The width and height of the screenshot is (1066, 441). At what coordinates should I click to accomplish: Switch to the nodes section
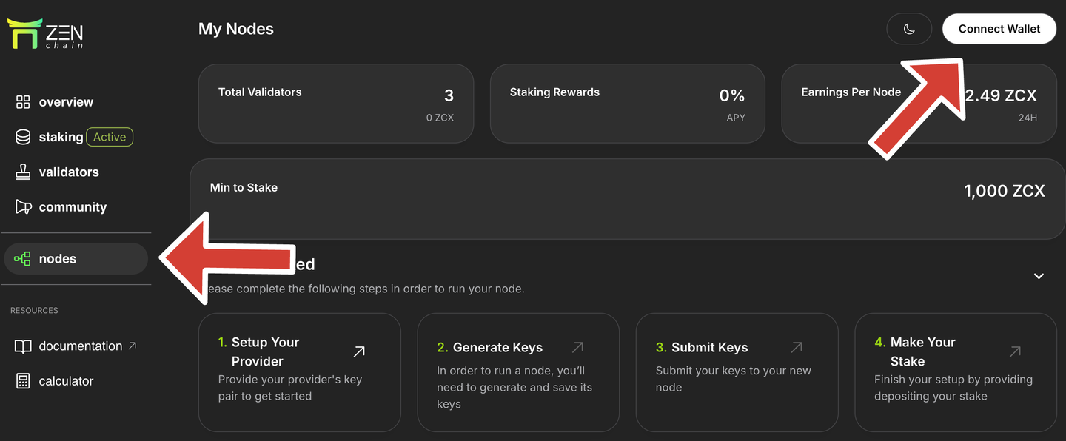pyautogui.click(x=58, y=258)
